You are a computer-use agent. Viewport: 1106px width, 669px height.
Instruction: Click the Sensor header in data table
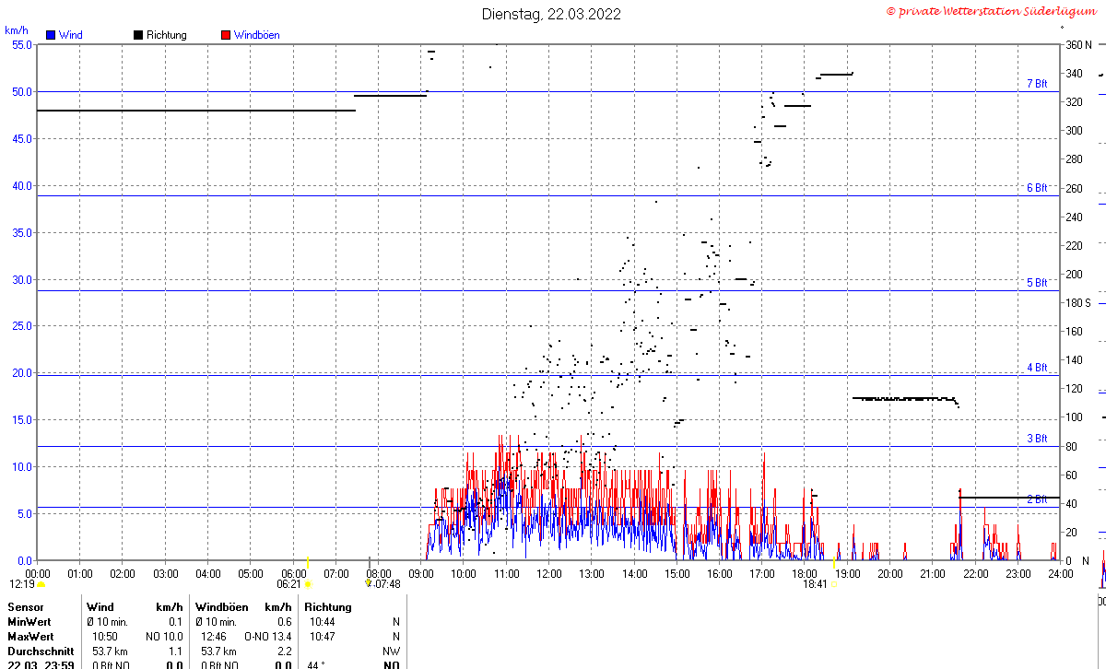pos(25,607)
